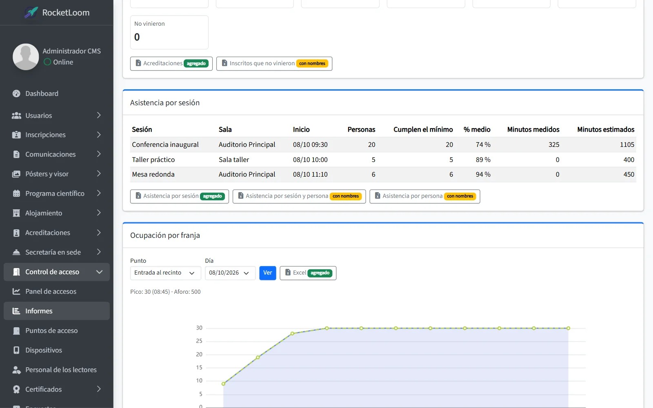The height and width of the screenshot is (408, 653).
Task: Expand the Comunicaciones menu chevron
Action: tap(99, 154)
